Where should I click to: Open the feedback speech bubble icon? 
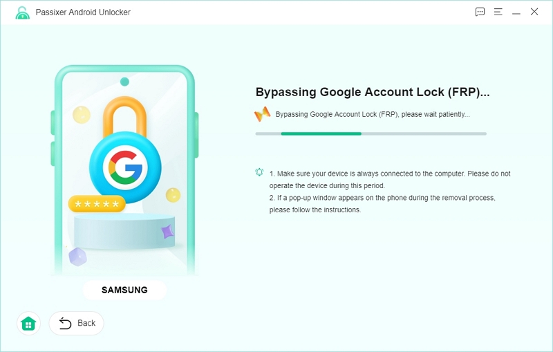[x=480, y=12]
